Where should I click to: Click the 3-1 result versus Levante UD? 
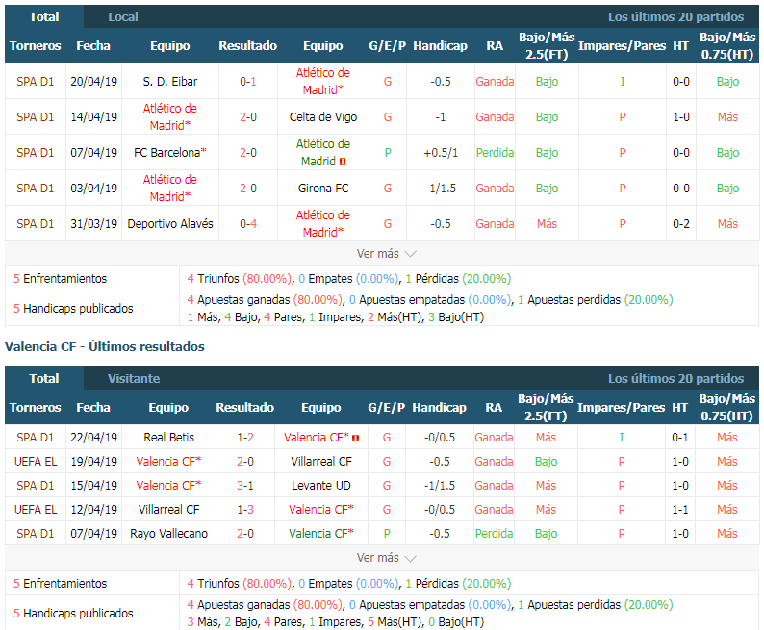click(245, 486)
